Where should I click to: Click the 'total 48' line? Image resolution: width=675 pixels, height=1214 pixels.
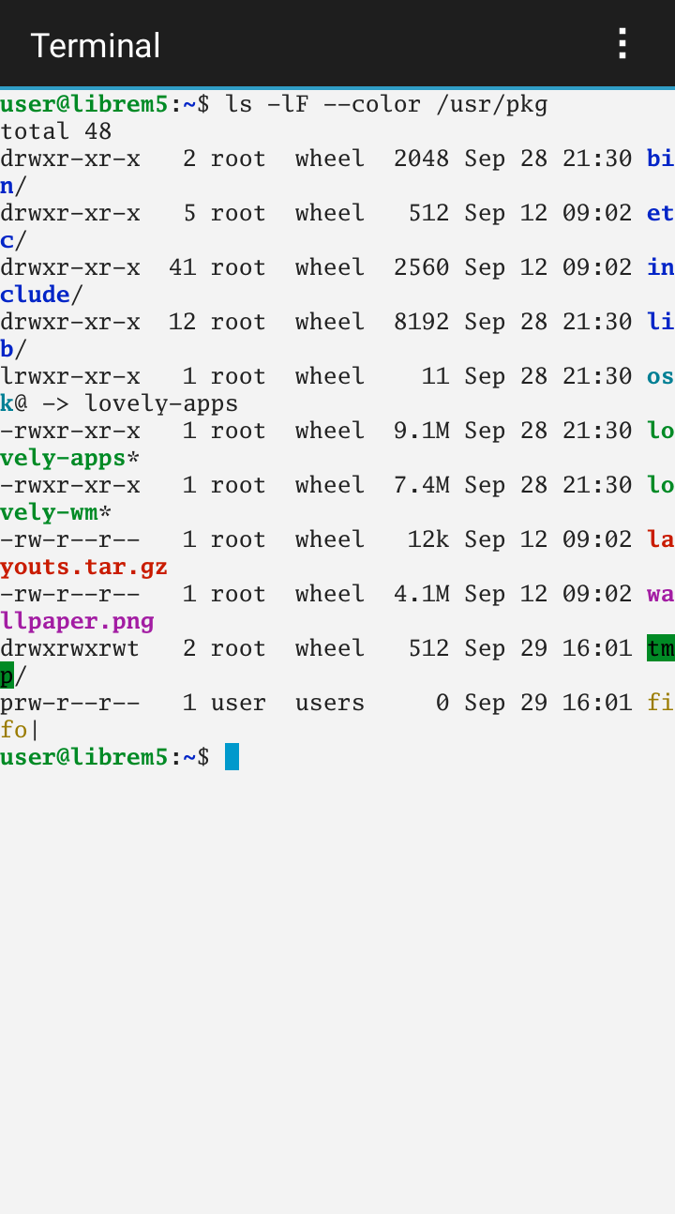click(56, 131)
